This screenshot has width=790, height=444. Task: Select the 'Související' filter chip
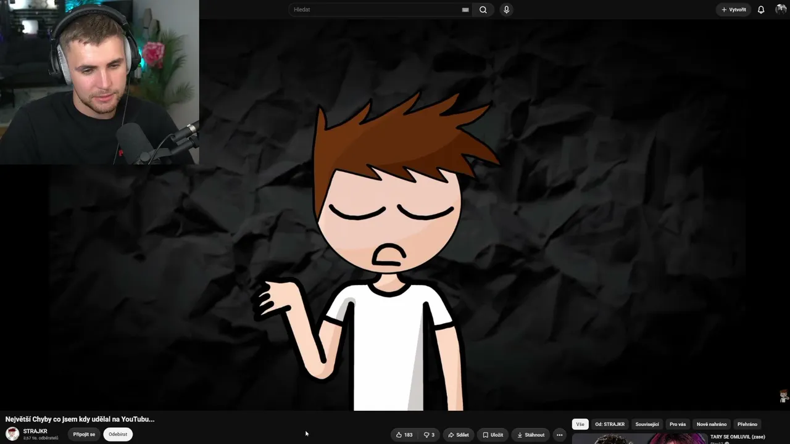[647, 424]
